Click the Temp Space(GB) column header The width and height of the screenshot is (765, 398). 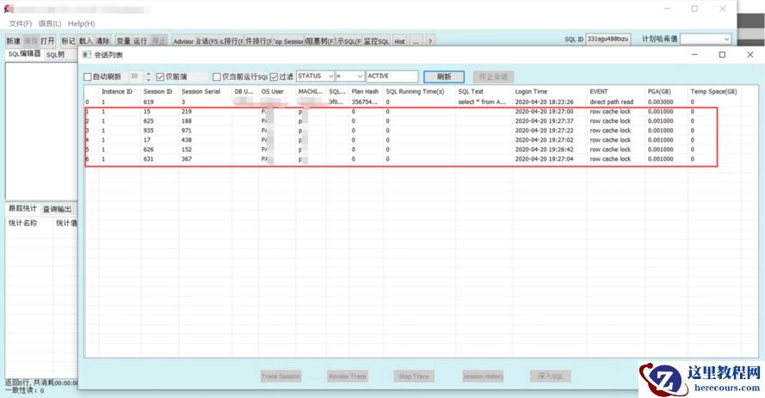(713, 92)
